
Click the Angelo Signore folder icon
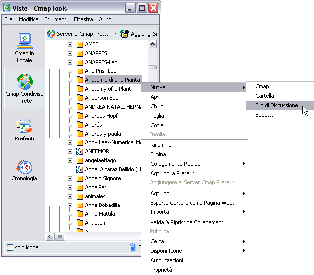pos(80,178)
